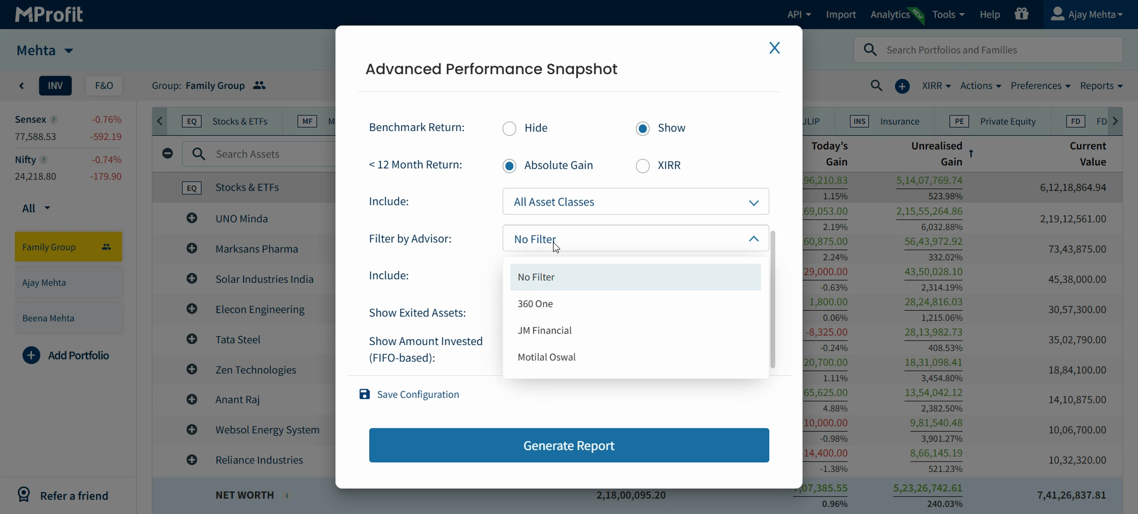Open the Reports dropdown
Image resolution: width=1138 pixels, height=514 pixels.
click(1101, 86)
